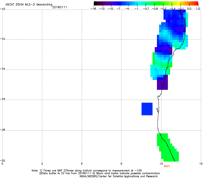Click the color bar label "-0.5"

163,9
